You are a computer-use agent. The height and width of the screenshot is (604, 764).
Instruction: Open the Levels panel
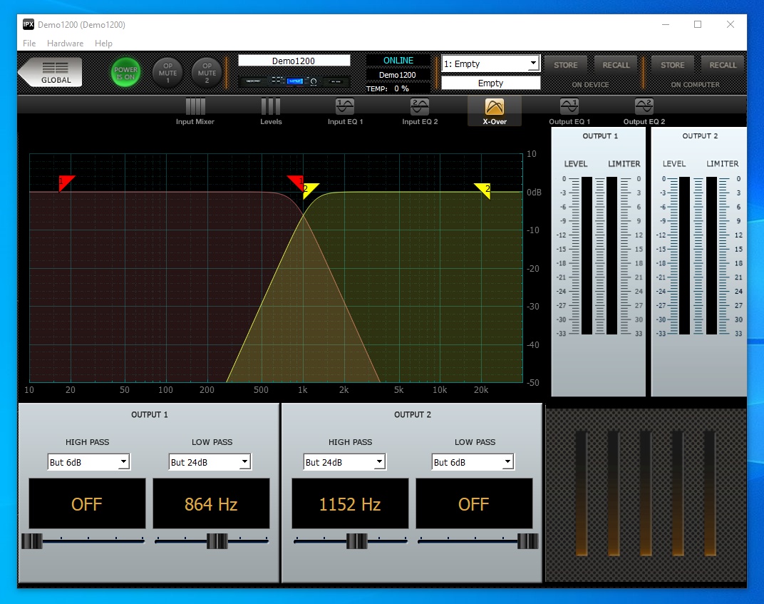point(270,111)
